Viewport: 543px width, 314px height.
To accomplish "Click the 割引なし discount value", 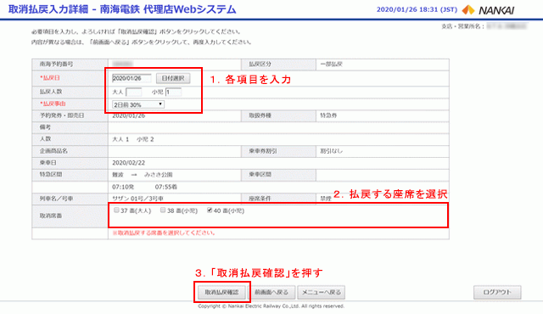I will point(331,151).
